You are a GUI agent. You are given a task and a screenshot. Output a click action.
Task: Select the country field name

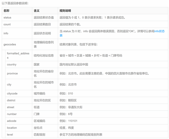point(12,65)
